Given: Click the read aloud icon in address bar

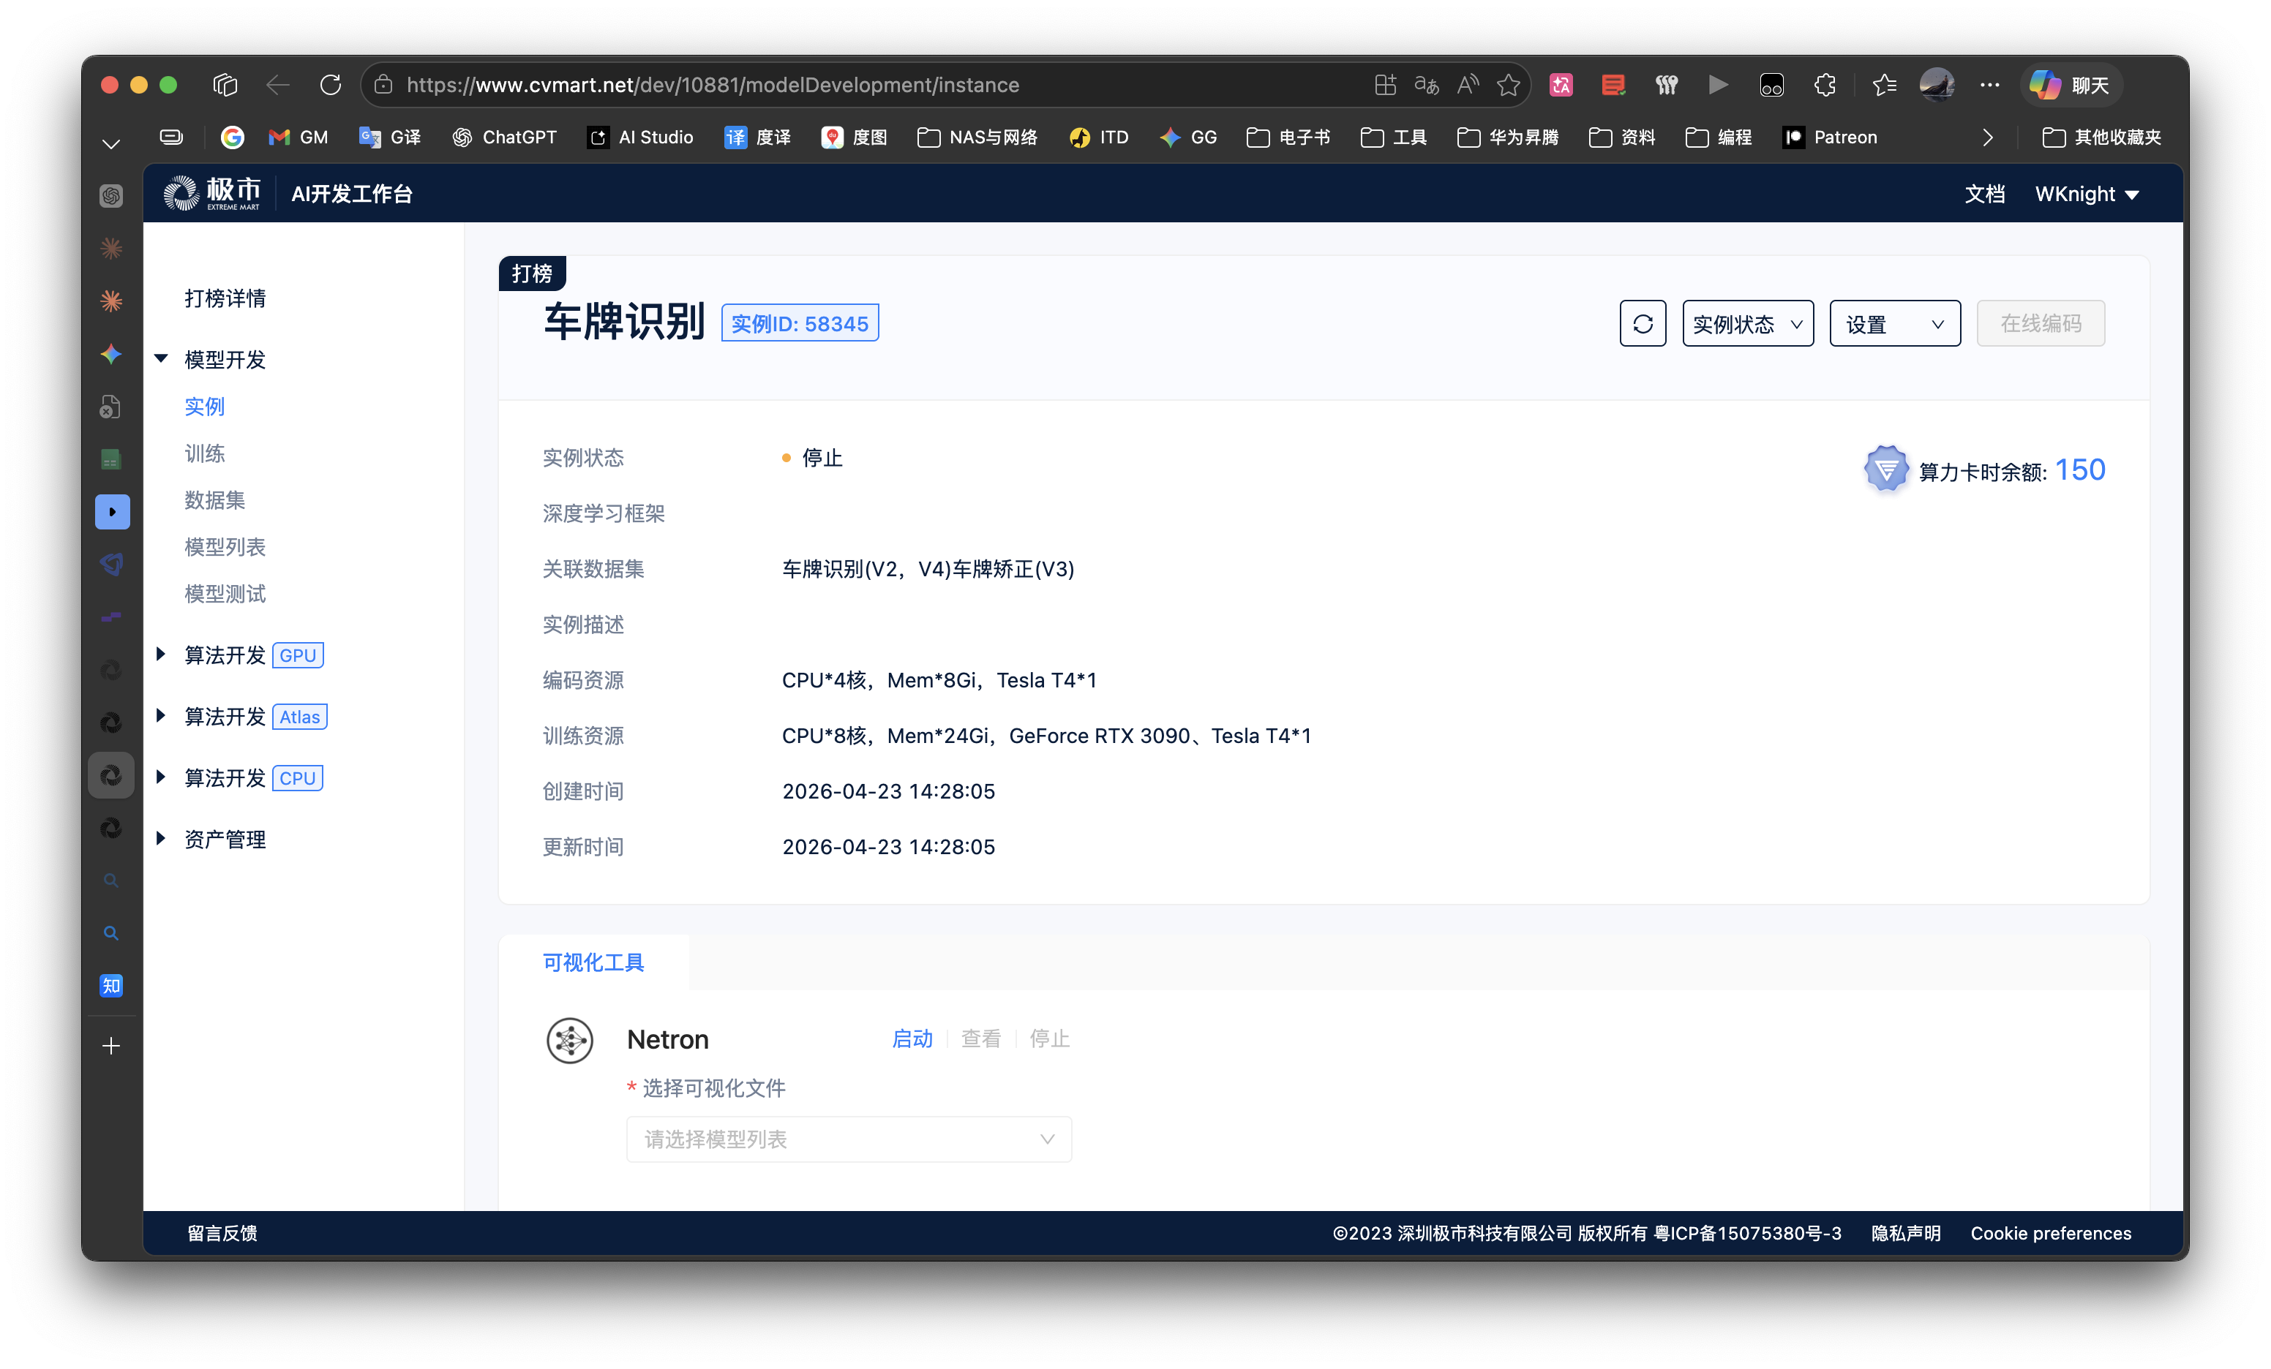Looking at the screenshot, I should pyautogui.click(x=1468, y=85).
